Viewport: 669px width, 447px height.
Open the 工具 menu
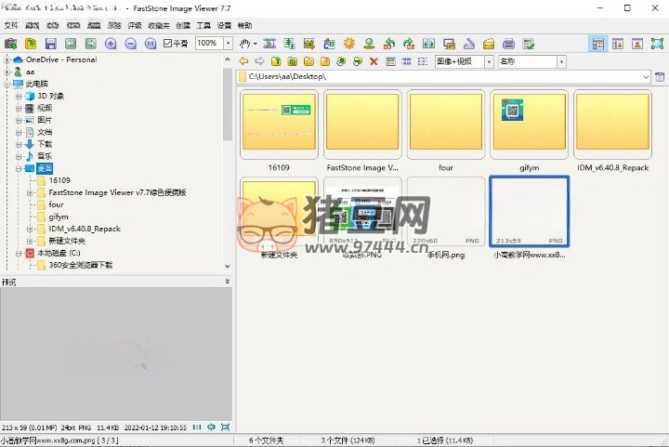click(203, 26)
